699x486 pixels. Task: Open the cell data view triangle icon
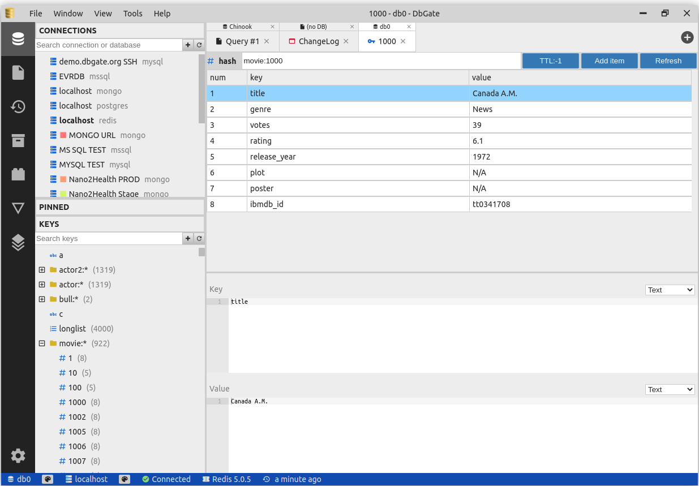tap(18, 208)
